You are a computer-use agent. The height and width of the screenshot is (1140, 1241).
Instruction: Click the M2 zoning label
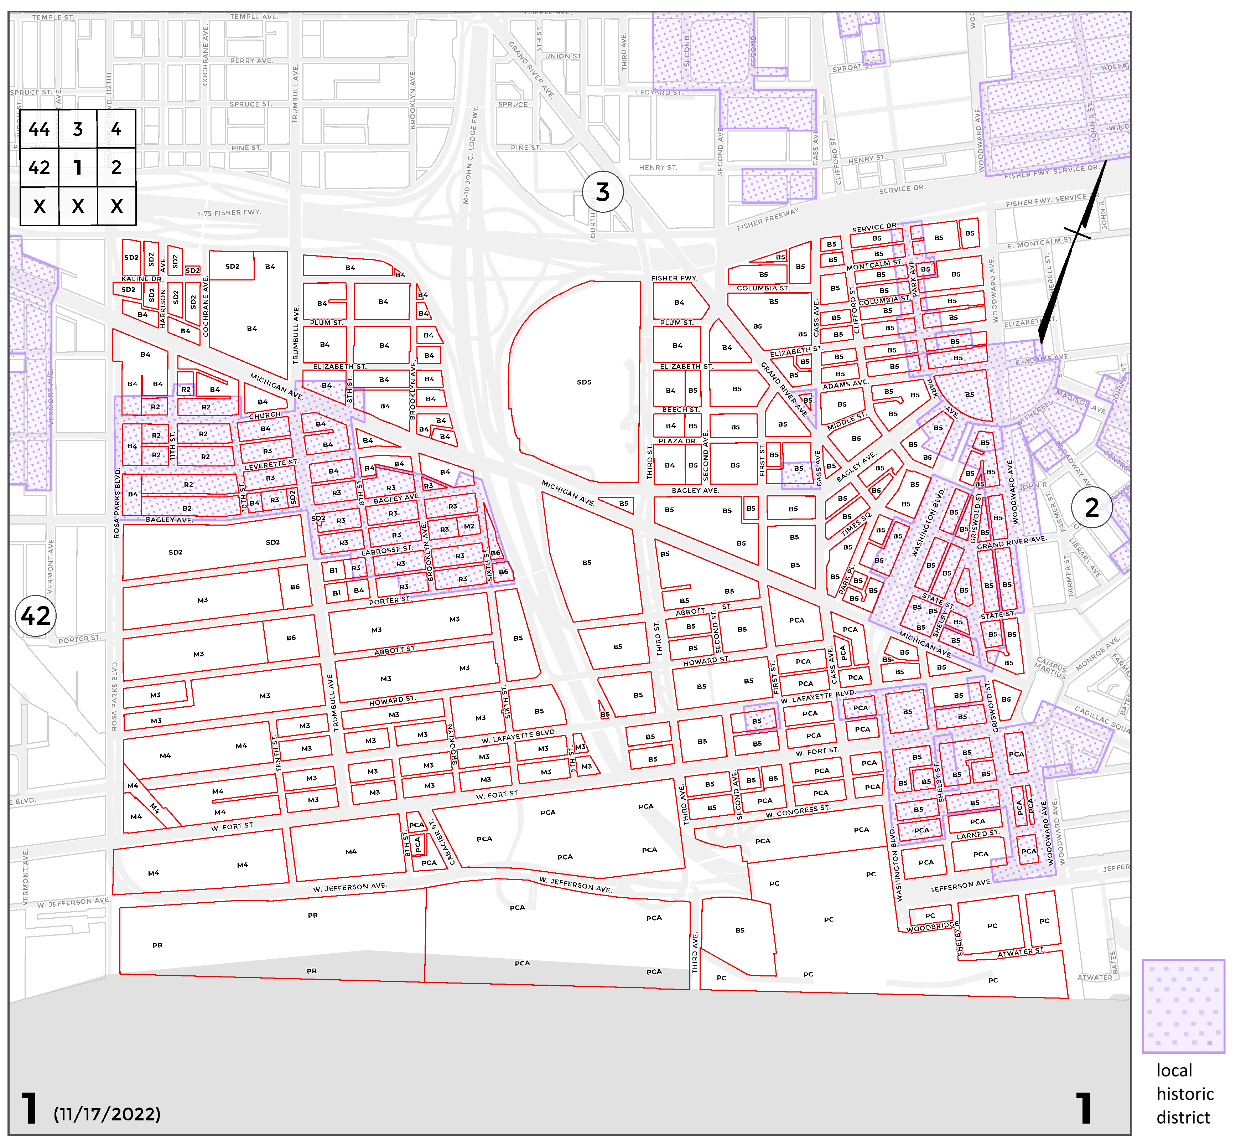pyautogui.click(x=468, y=526)
